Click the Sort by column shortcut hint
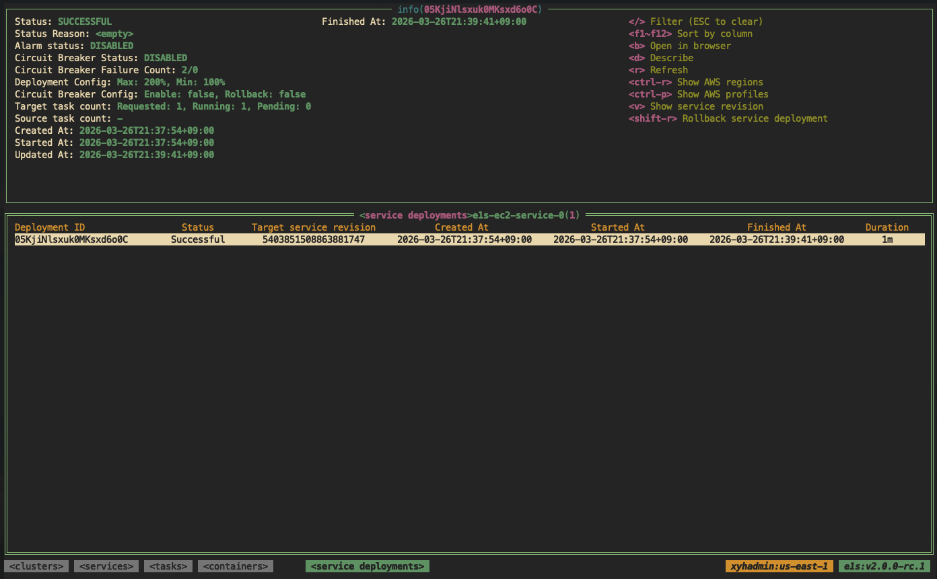The image size is (937, 579). click(x=691, y=34)
